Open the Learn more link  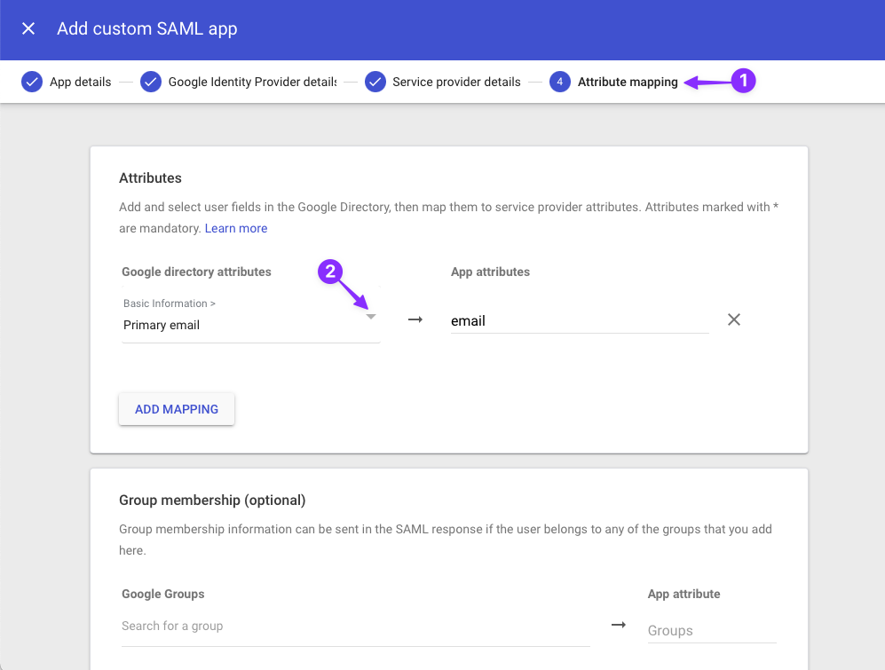click(235, 227)
